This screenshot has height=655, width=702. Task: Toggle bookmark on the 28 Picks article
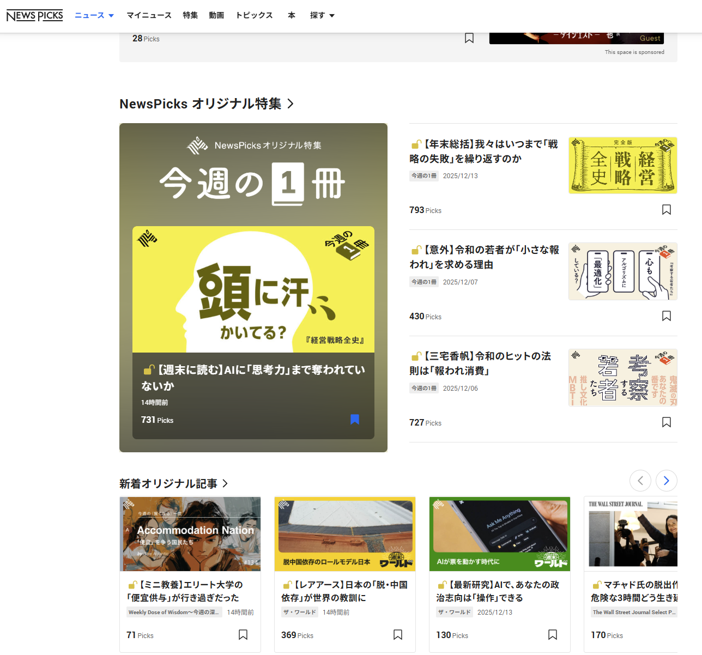[x=469, y=38]
